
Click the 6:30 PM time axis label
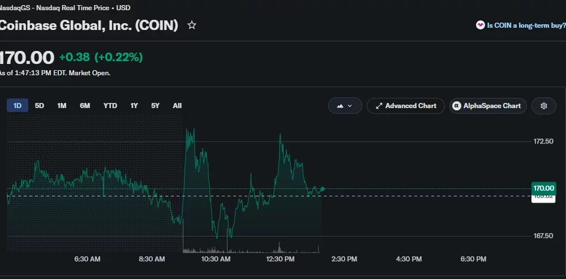pyautogui.click(x=473, y=259)
